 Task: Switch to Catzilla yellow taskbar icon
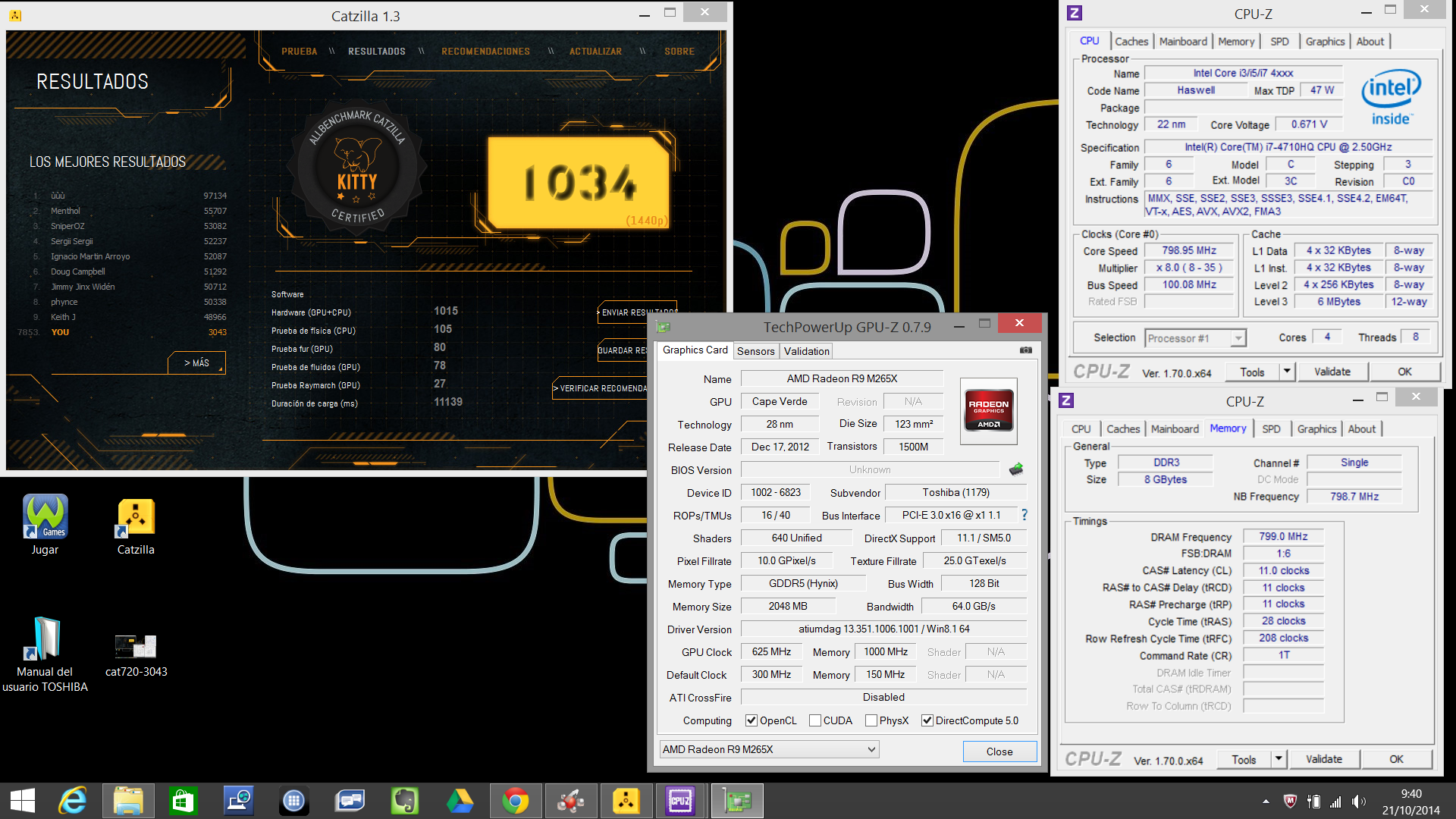[626, 801]
